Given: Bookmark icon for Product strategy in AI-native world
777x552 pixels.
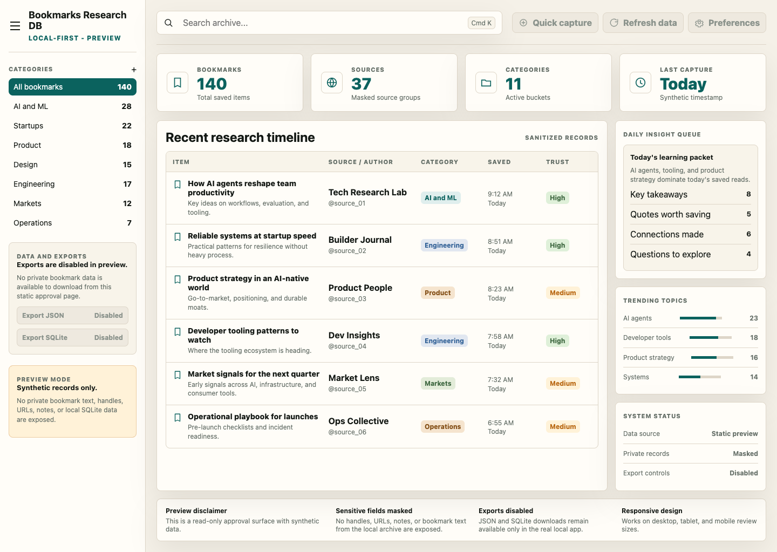Looking at the screenshot, I should [x=178, y=280].
